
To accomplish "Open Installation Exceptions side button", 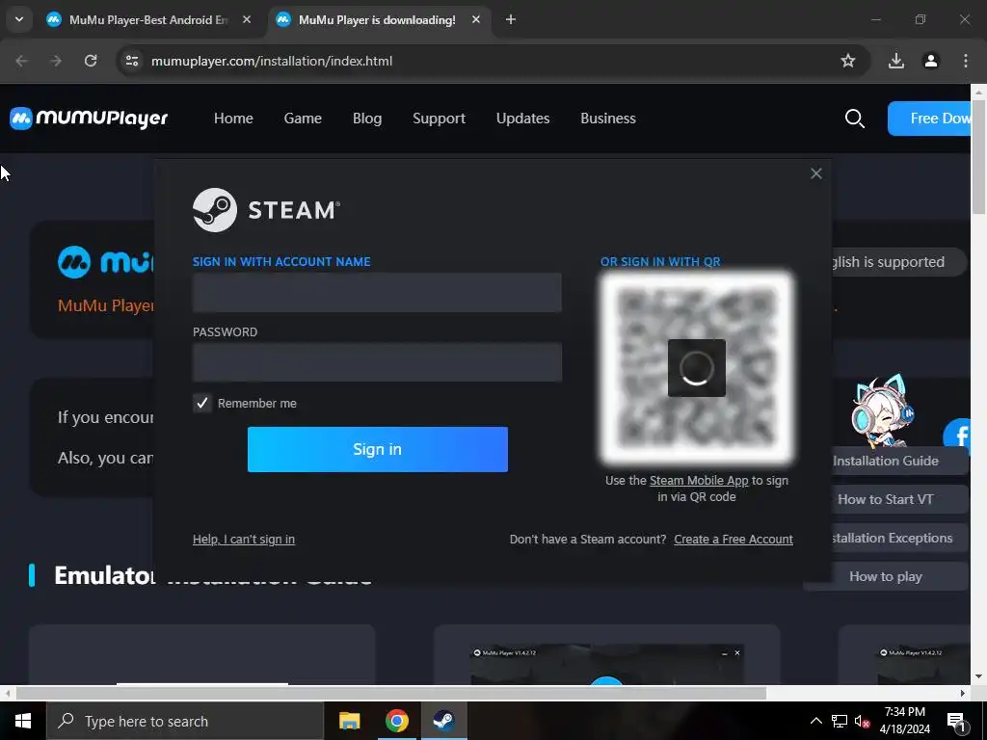I will pyautogui.click(x=900, y=538).
